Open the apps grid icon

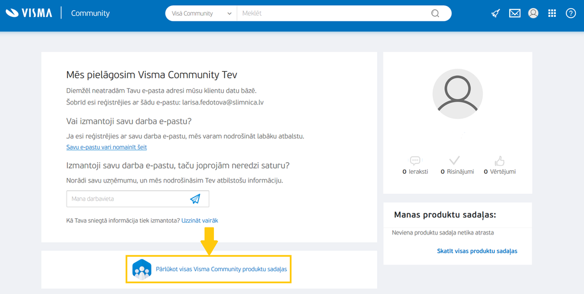552,13
